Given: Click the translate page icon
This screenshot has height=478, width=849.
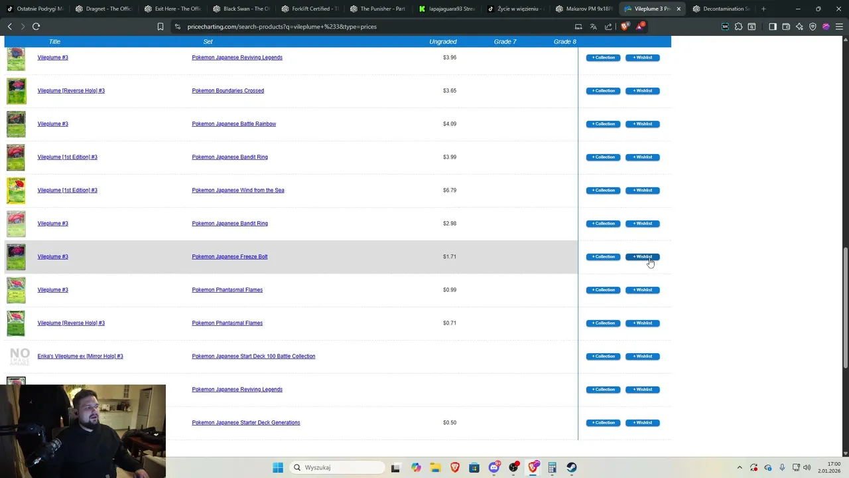Looking at the screenshot, I should [594, 27].
